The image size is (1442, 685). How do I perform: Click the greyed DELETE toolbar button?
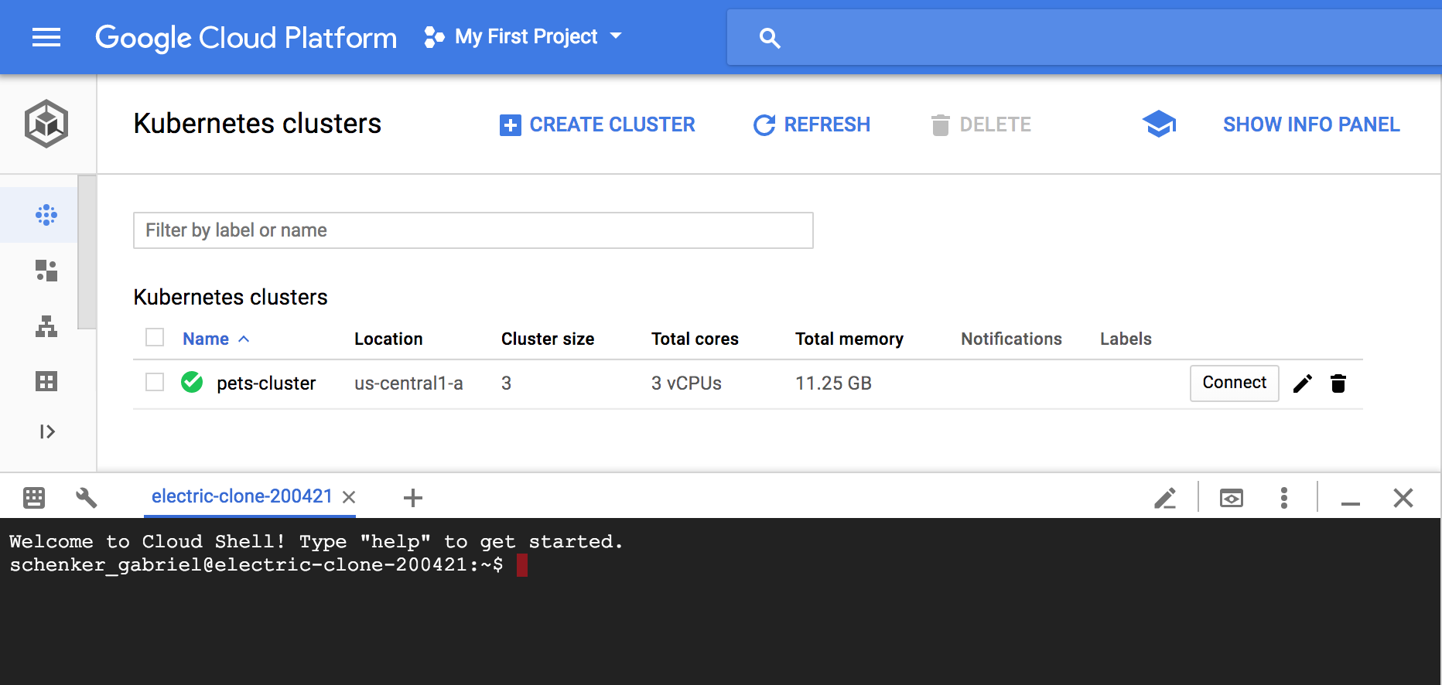tap(981, 124)
